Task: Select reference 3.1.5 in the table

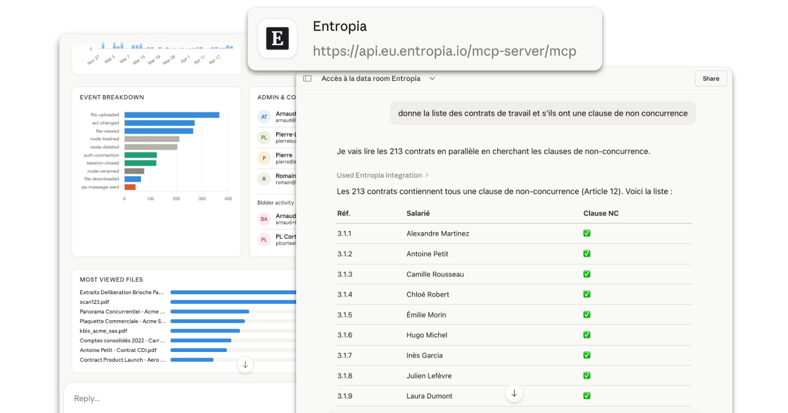Action: pyautogui.click(x=345, y=315)
